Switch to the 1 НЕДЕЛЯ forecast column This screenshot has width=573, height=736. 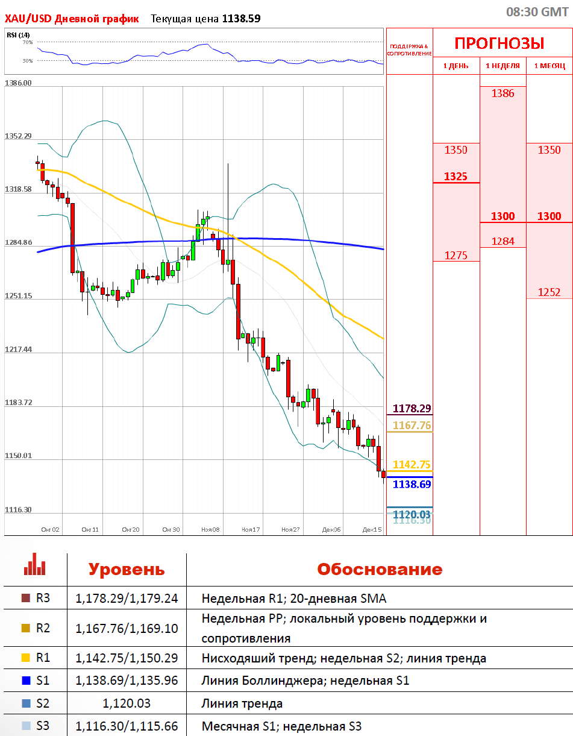pos(503,66)
